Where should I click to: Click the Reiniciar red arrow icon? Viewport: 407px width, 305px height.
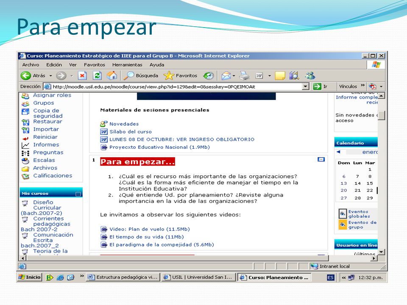[25, 139]
